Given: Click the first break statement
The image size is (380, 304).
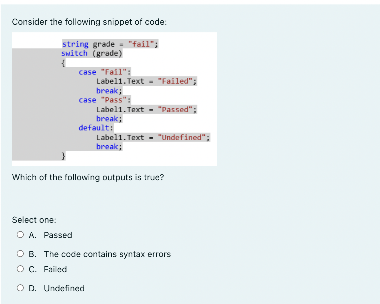Looking at the screenshot, I should (108, 91).
